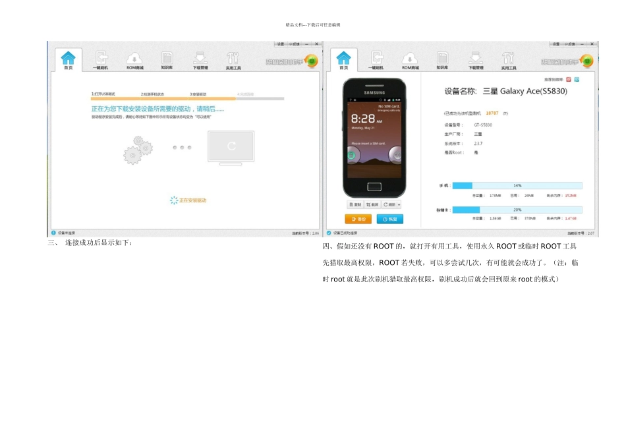Viewport: 626px width, 443px height.
Task: Share via the red Weibo icon
Action: click(568, 79)
